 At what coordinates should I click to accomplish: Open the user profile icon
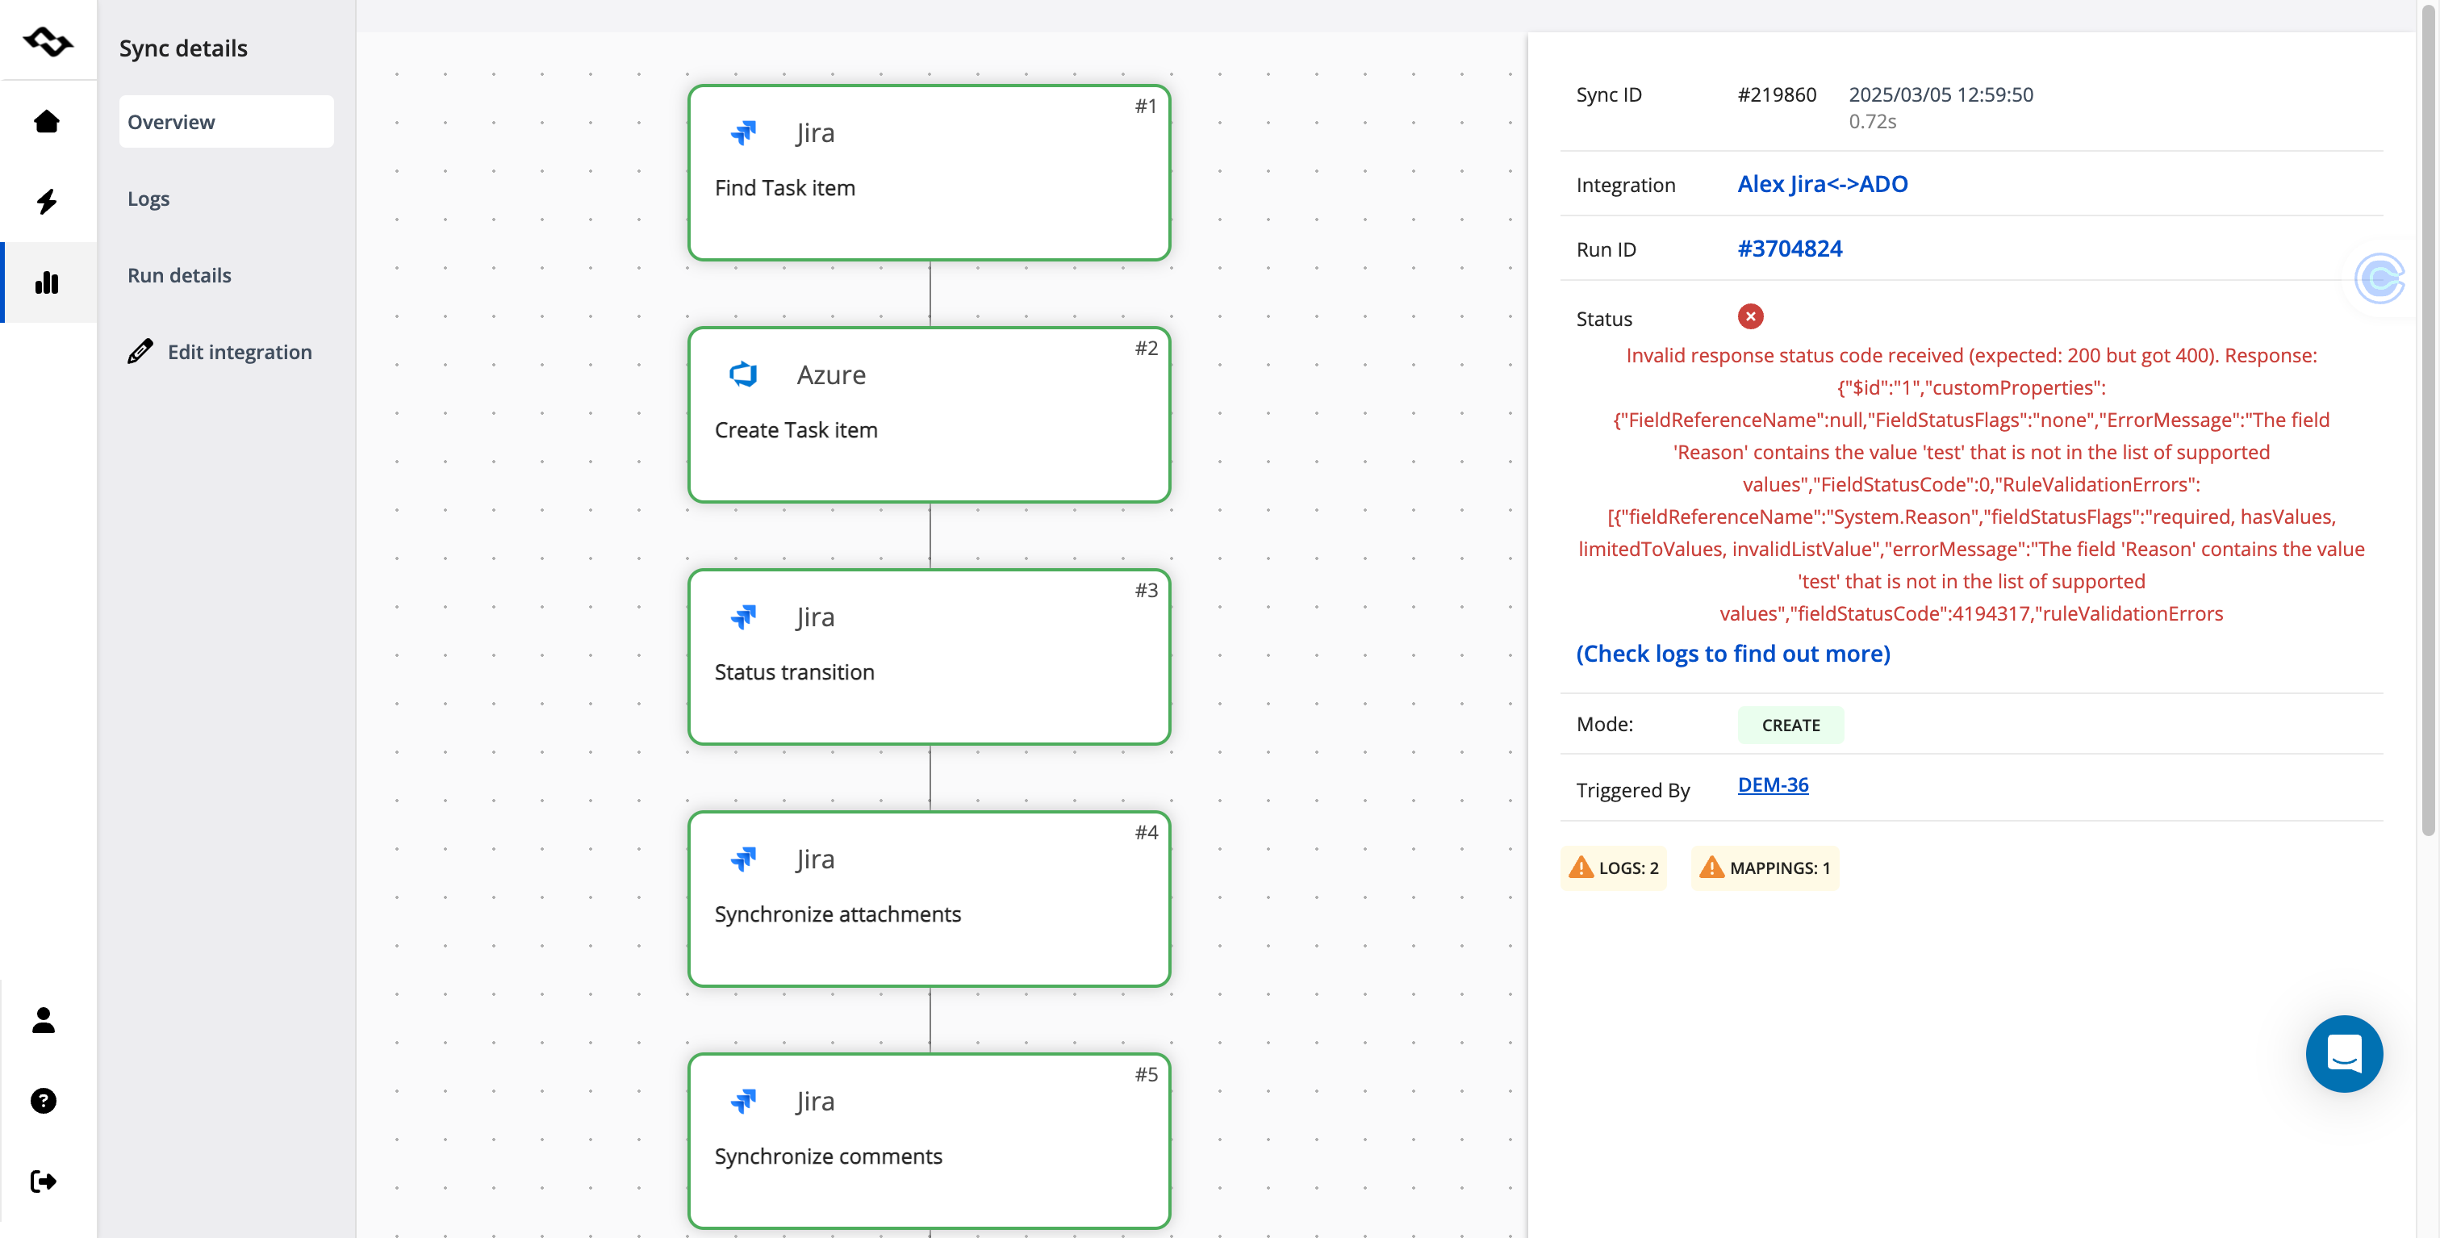(x=44, y=1020)
